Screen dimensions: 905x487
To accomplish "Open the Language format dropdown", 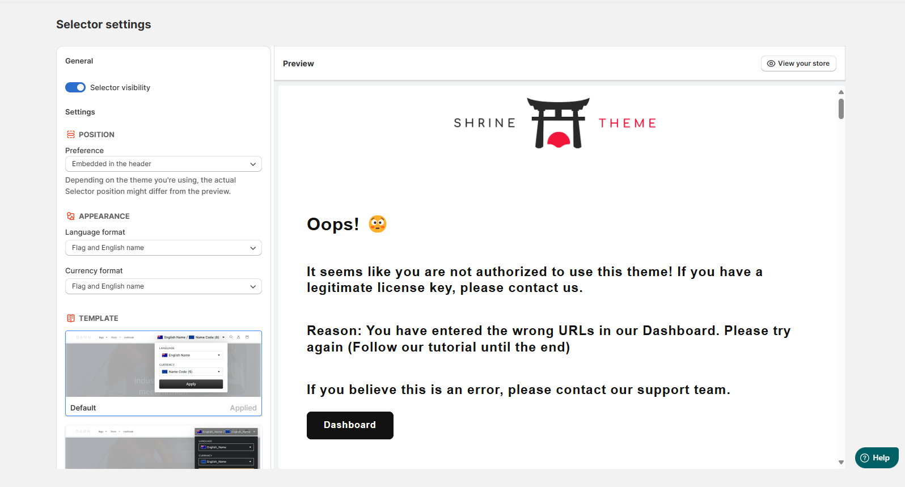I will click(163, 248).
